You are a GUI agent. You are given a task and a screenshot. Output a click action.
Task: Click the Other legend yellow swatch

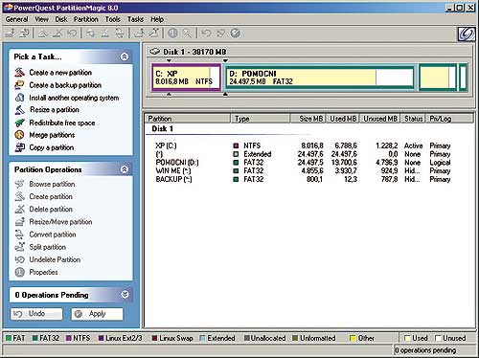[353, 338]
